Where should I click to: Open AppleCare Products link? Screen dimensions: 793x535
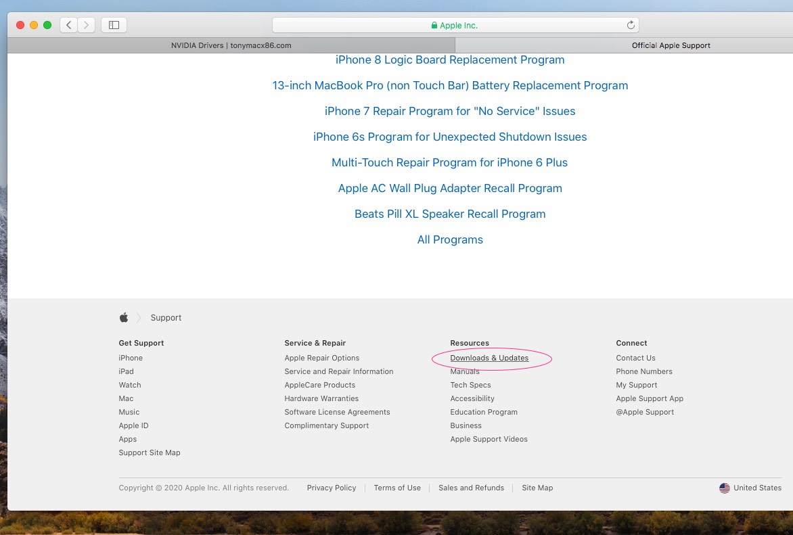point(319,385)
